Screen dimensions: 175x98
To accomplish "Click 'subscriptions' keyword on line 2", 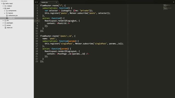I will pos(50,8).
